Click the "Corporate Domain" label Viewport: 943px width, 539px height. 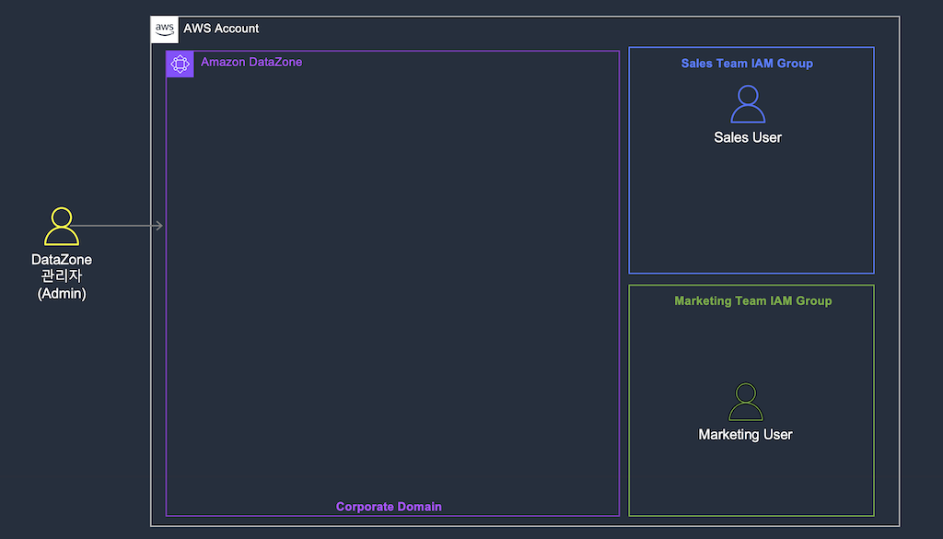point(389,507)
